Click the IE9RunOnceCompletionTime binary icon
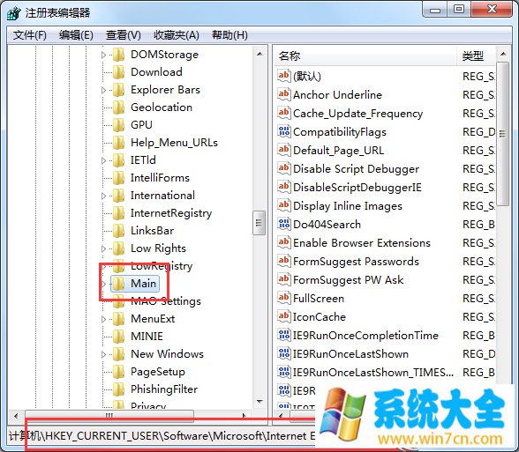519x452 pixels. [x=284, y=335]
